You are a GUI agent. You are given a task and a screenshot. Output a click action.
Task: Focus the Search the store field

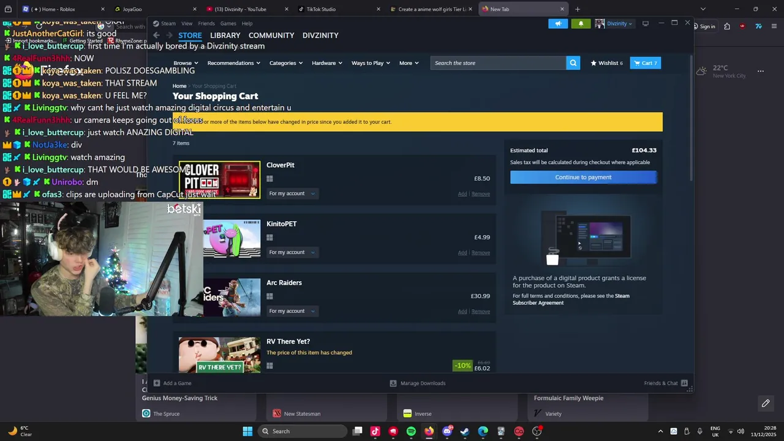coord(498,63)
